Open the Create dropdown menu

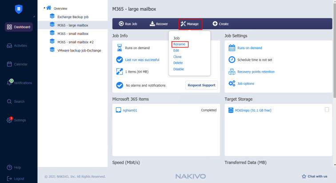220,23
